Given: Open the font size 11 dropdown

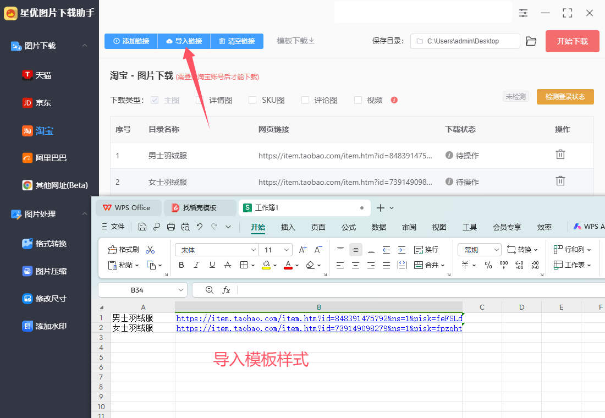Looking at the screenshot, I should coord(287,250).
